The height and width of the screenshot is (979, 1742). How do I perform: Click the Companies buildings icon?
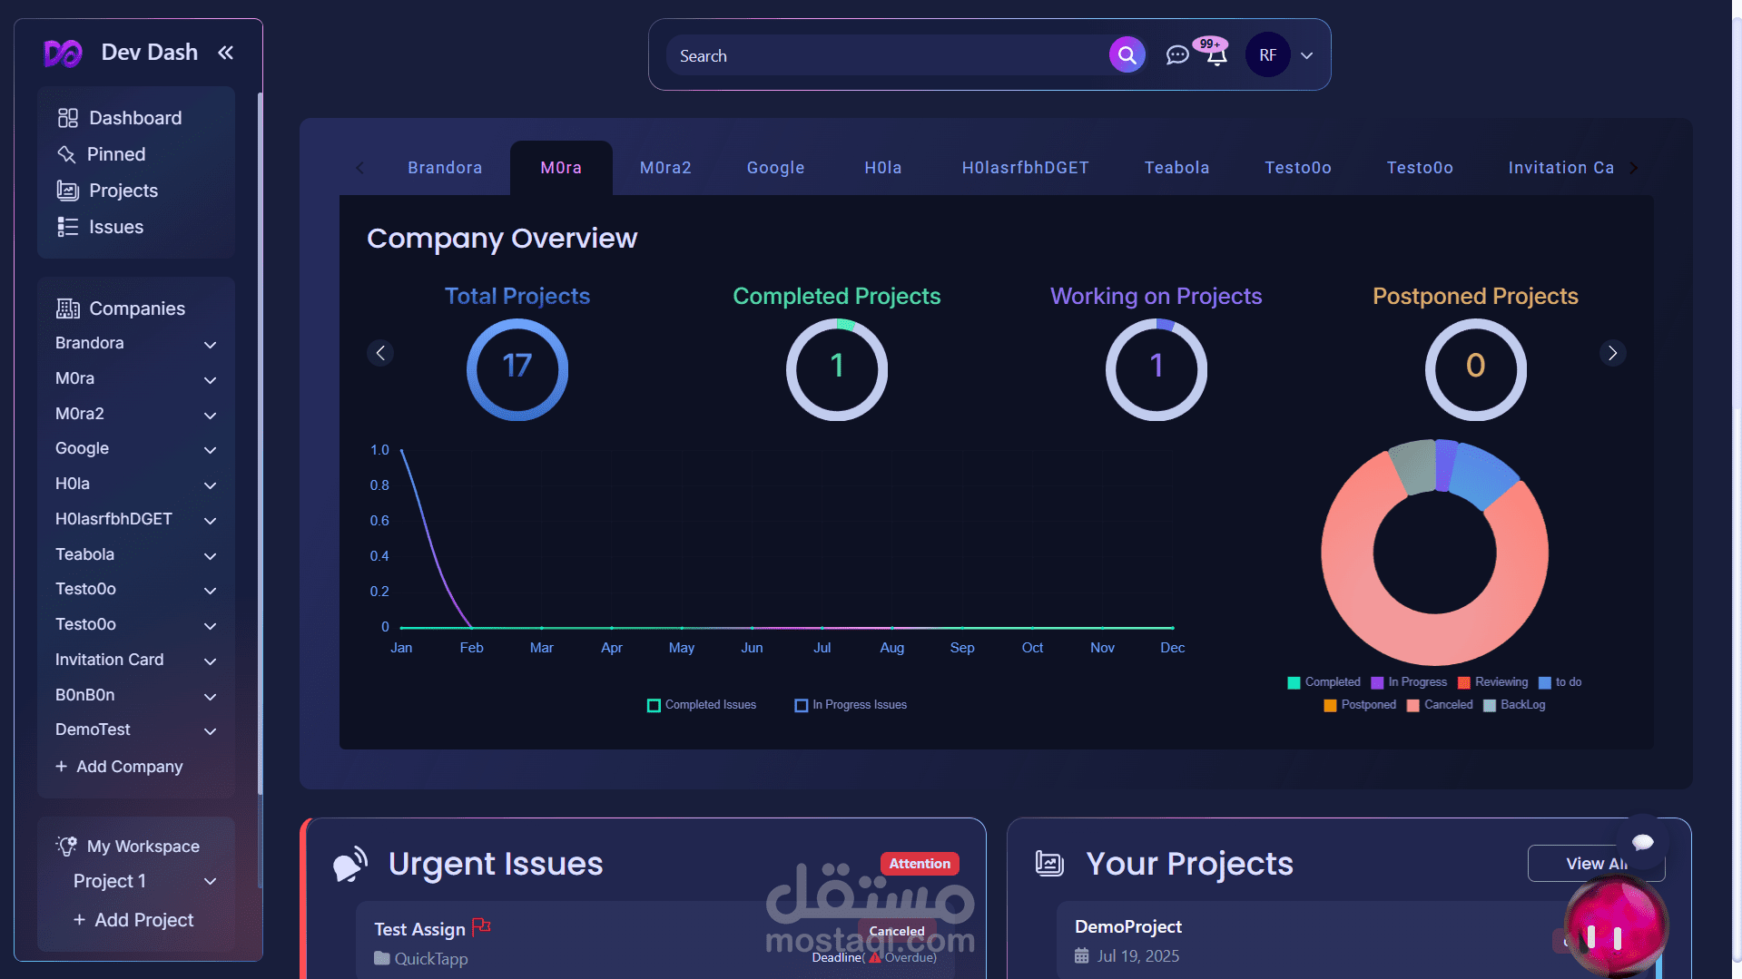point(68,308)
